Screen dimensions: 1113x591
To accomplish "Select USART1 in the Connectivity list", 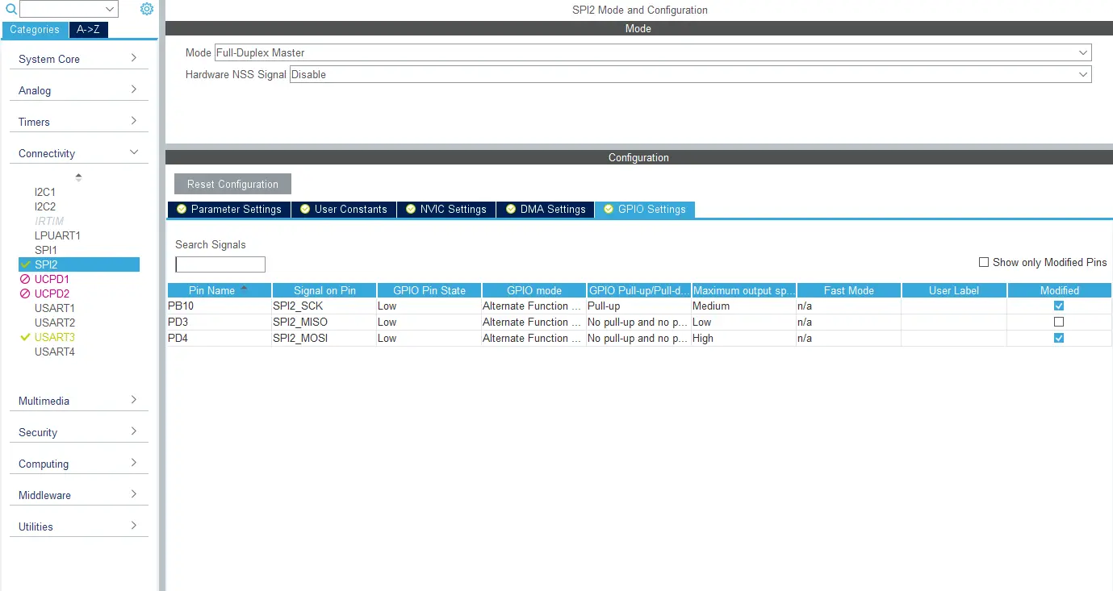I will coord(54,308).
